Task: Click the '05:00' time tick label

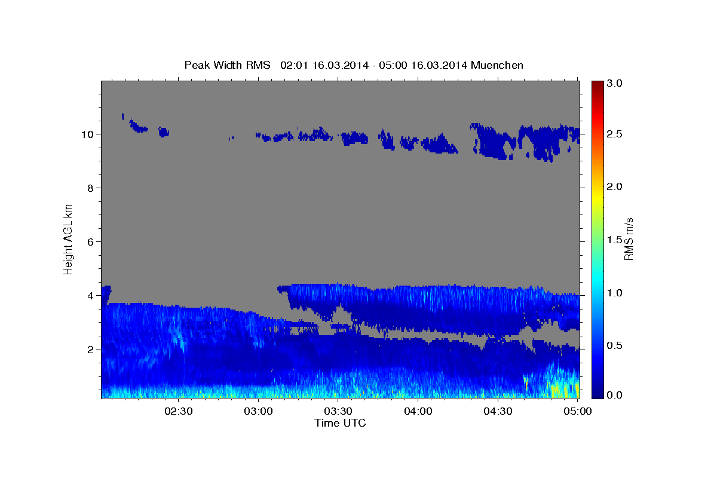Action: pos(578,411)
